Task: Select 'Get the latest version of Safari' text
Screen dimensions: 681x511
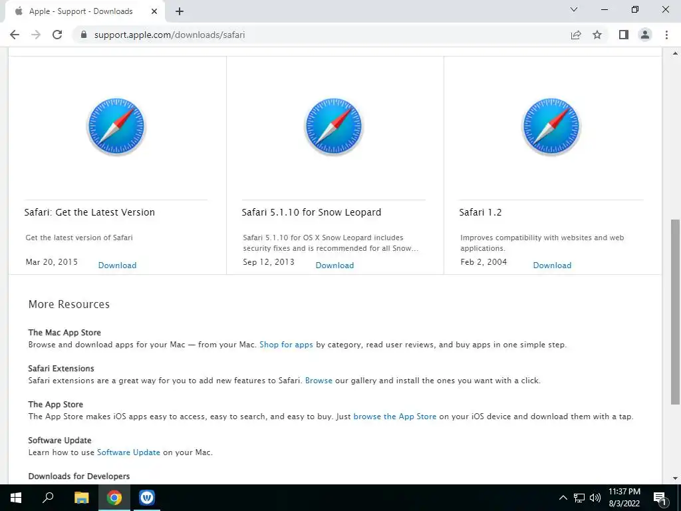Action: pos(79,238)
